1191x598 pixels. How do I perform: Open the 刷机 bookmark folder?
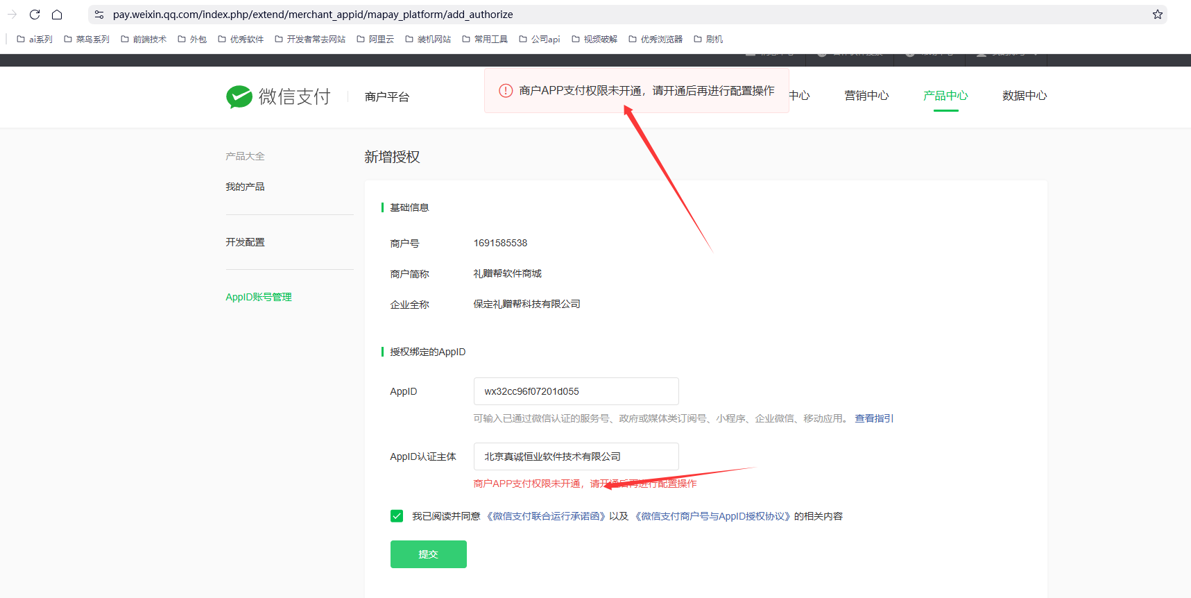[708, 40]
